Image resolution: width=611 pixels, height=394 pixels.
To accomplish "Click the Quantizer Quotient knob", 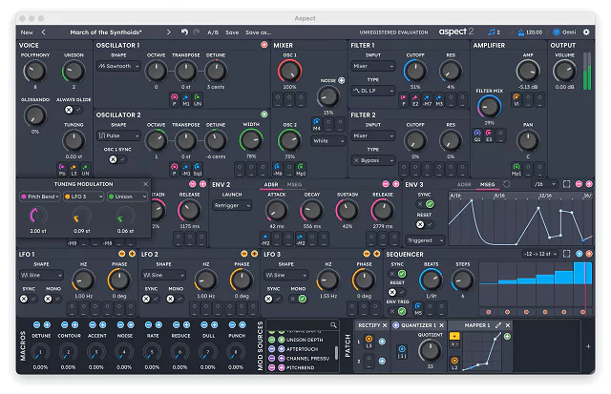I will [x=430, y=350].
